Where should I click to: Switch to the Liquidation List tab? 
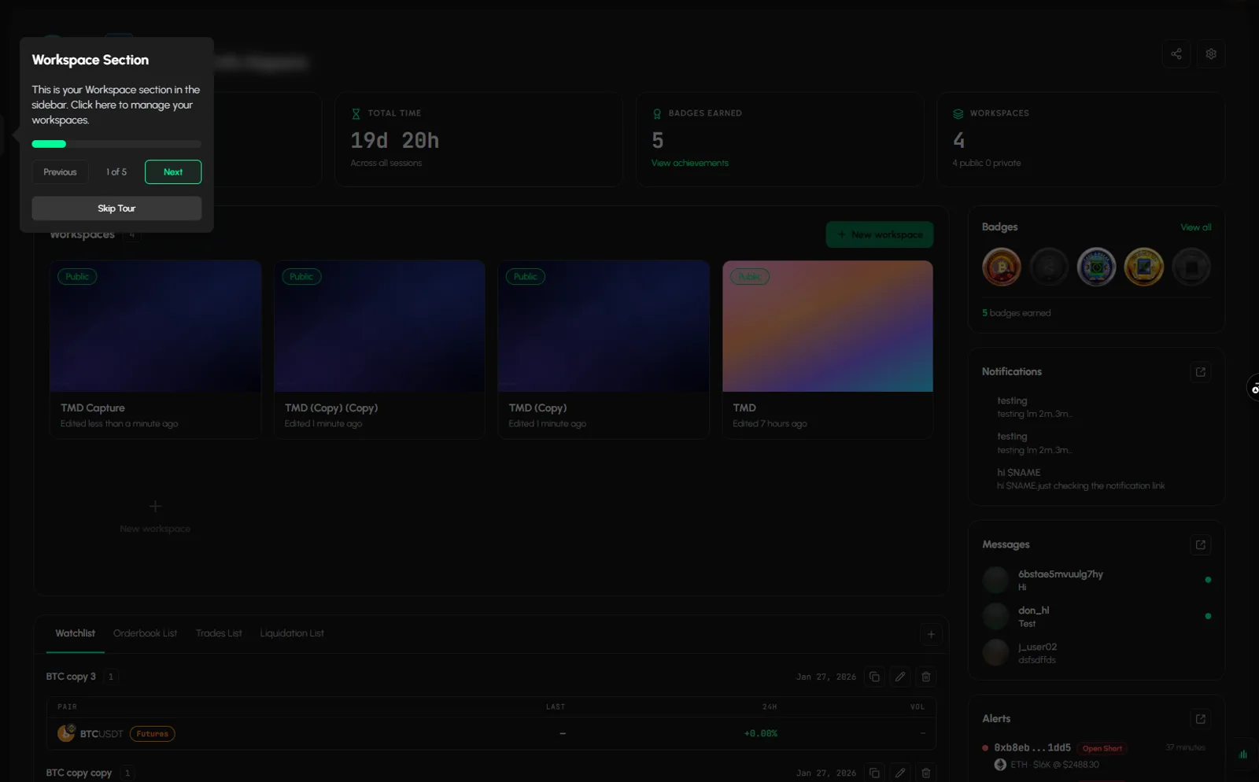coord(292,633)
